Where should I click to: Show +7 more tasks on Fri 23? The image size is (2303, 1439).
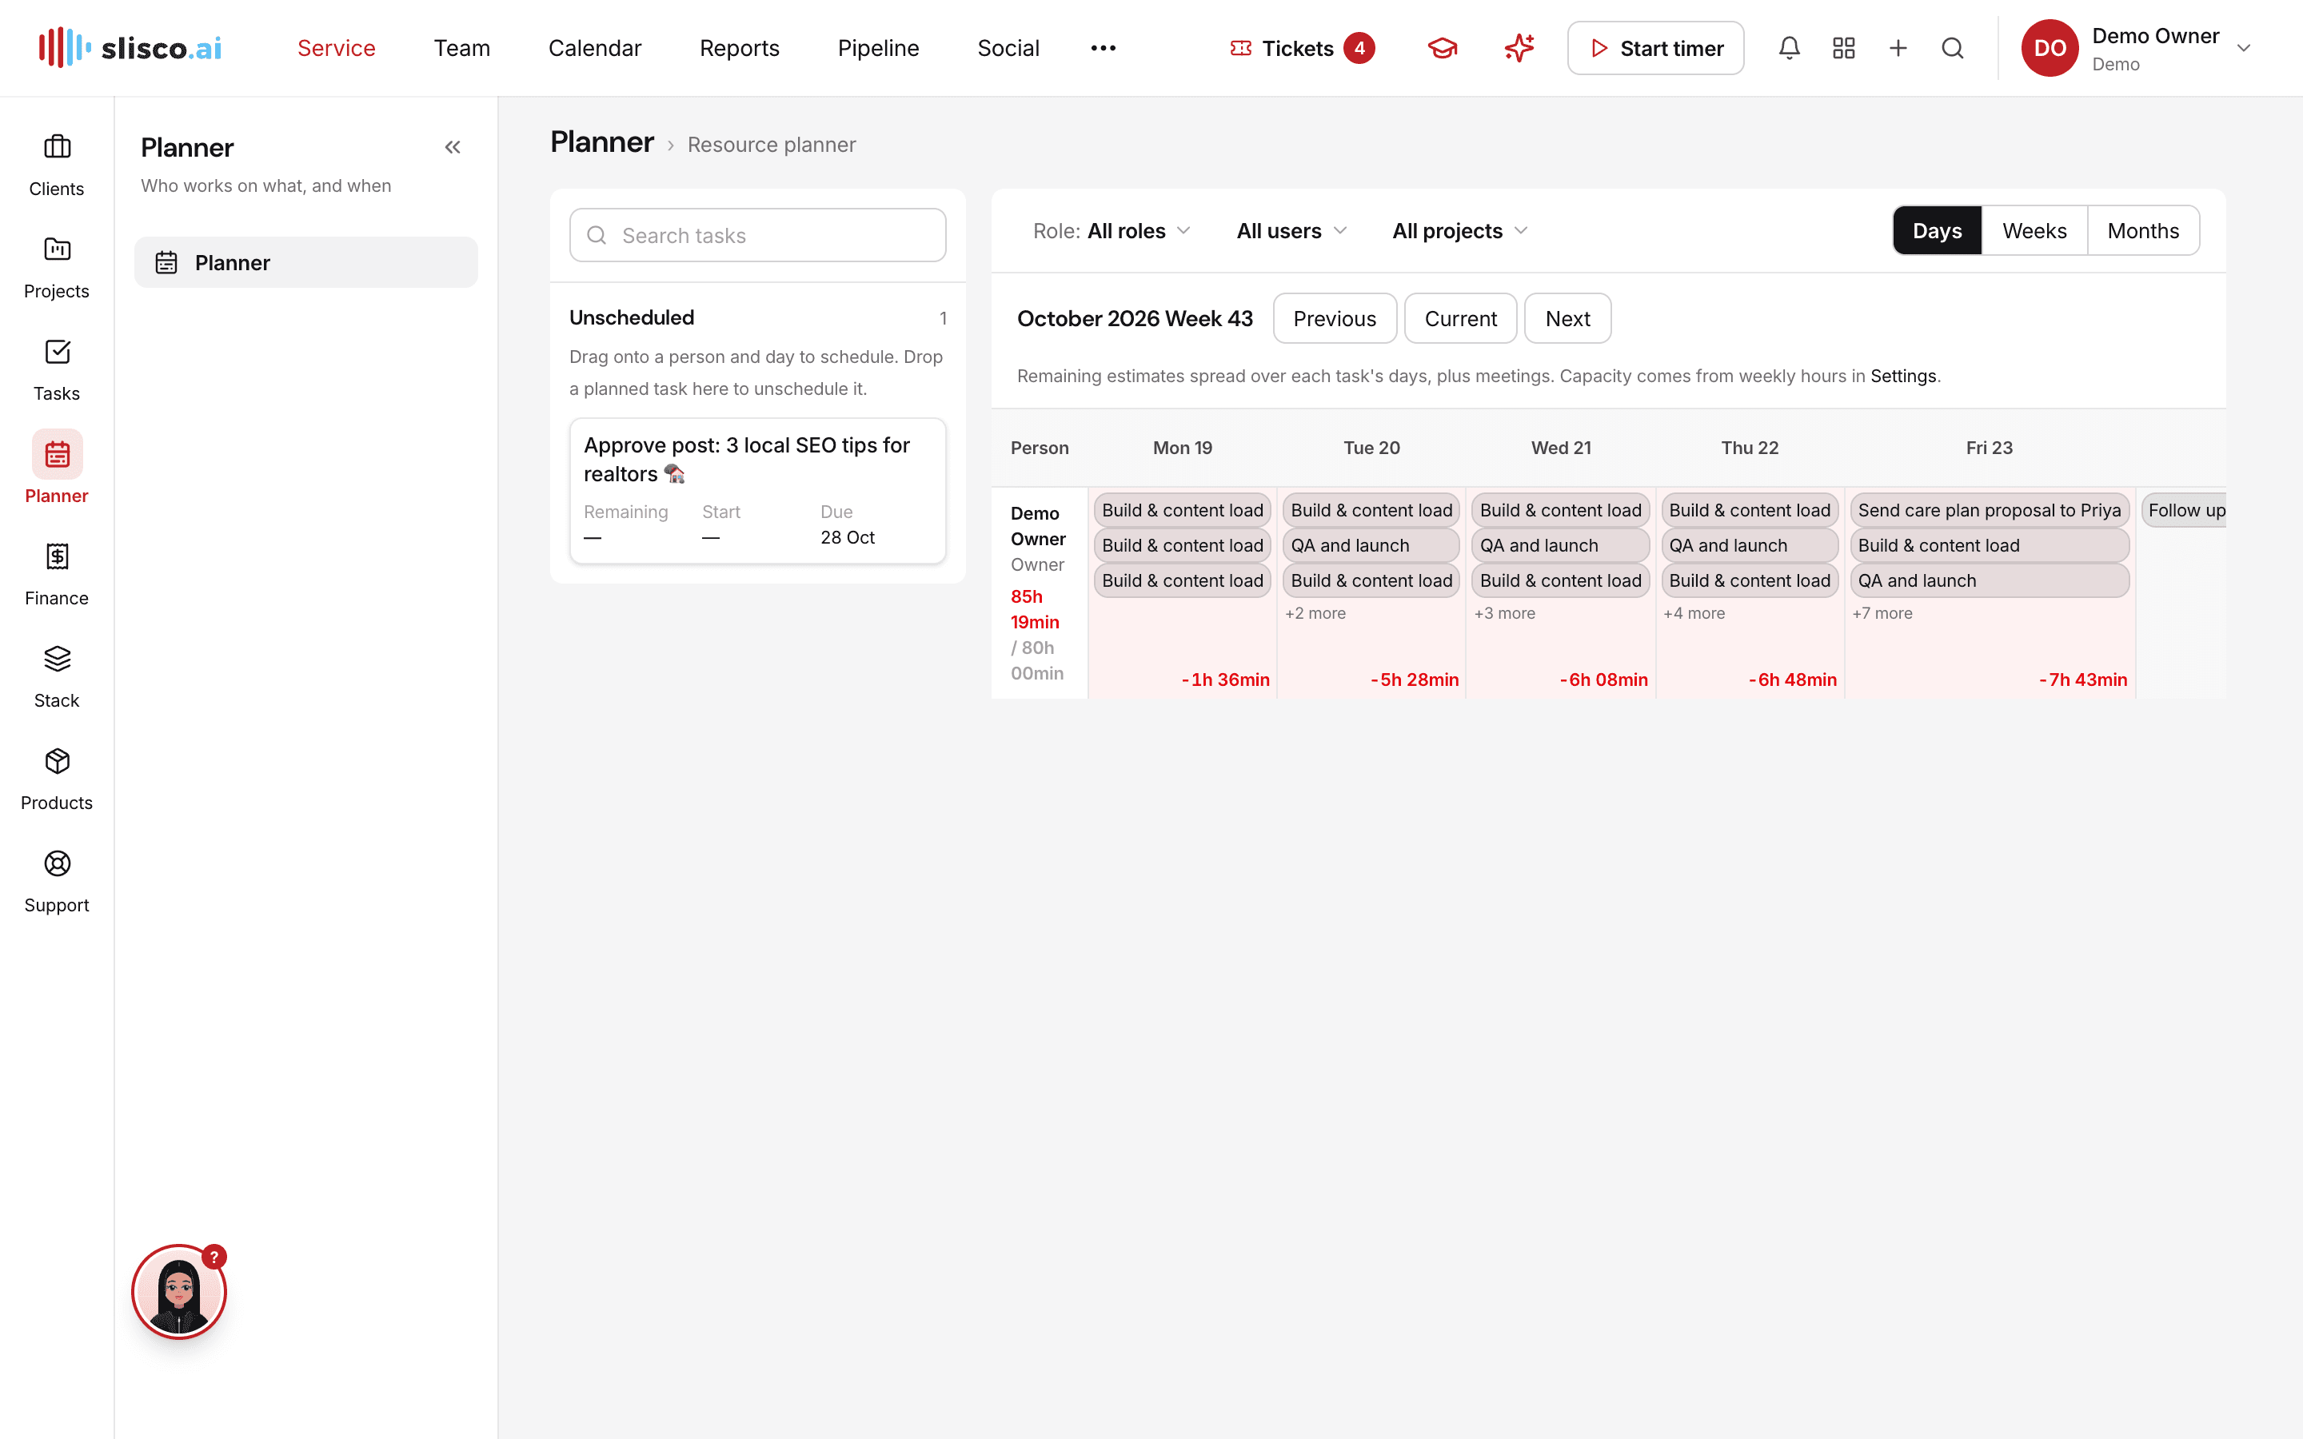pos(1882,613)
